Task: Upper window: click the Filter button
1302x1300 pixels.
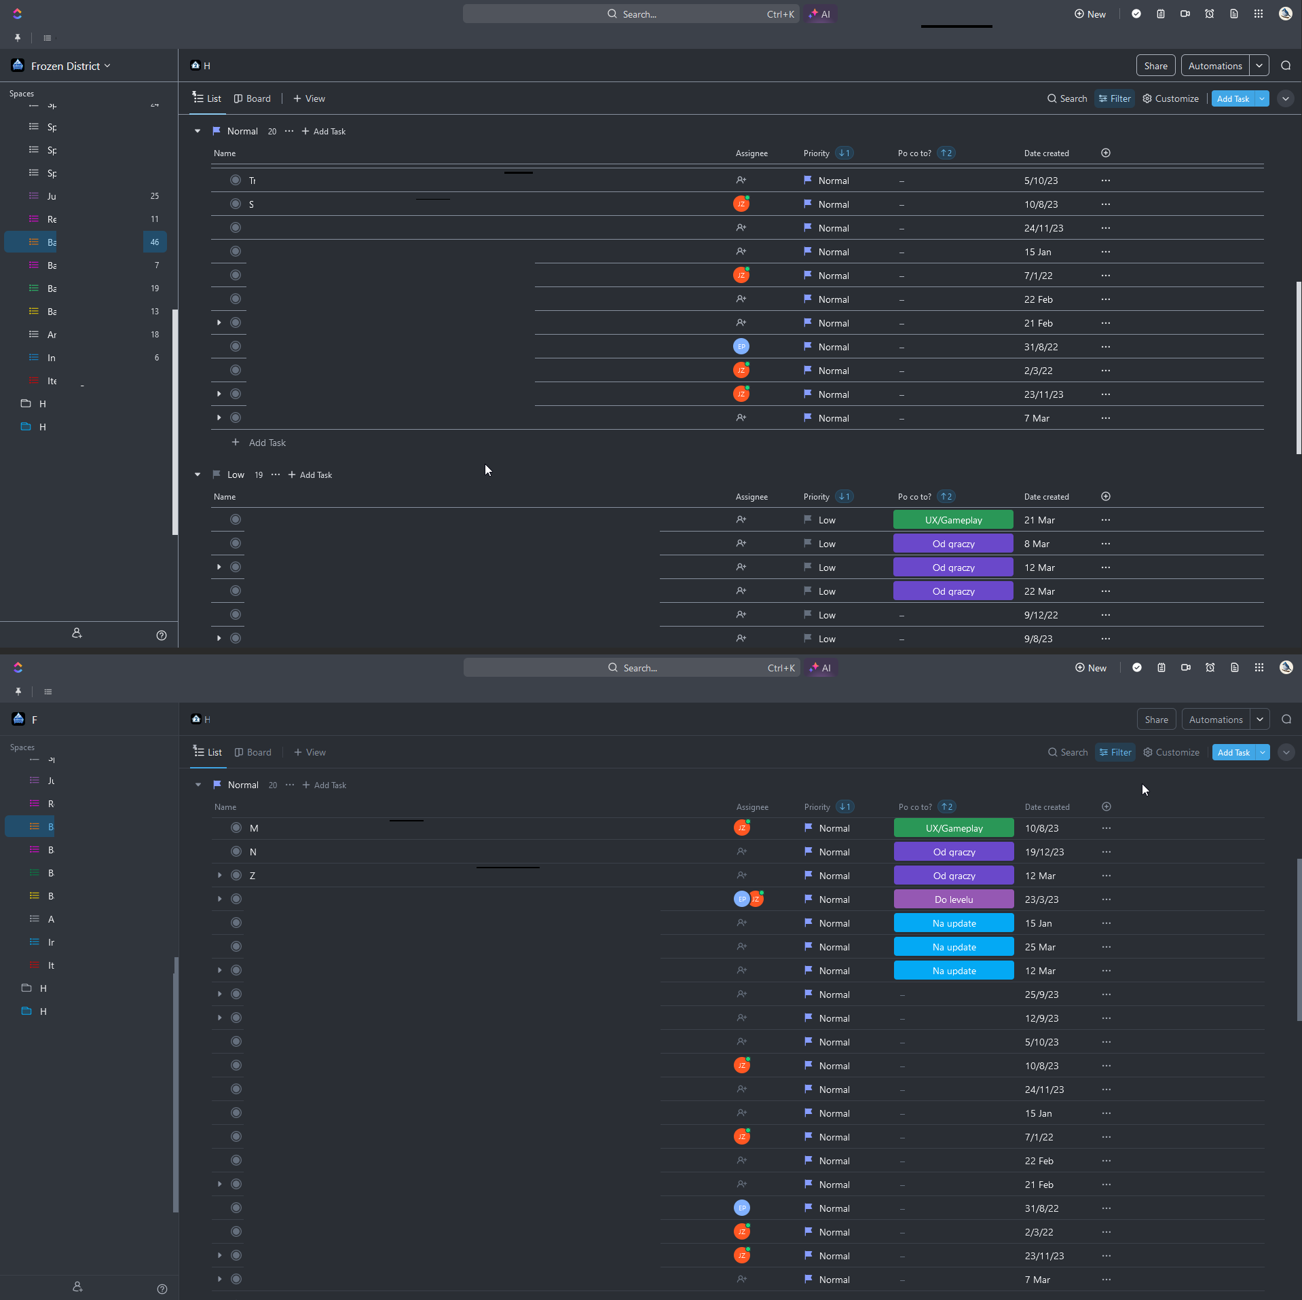Action: click(1115, 98)
